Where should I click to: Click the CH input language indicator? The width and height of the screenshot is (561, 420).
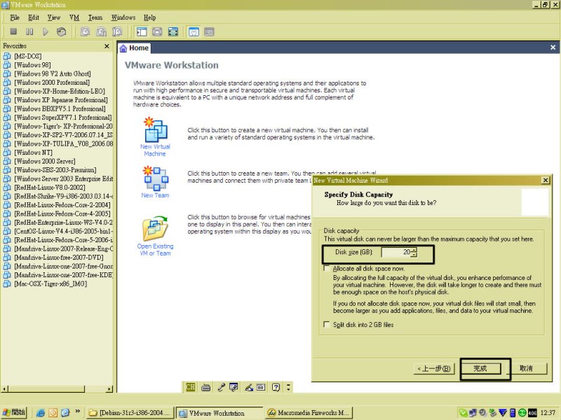[190, 387]
